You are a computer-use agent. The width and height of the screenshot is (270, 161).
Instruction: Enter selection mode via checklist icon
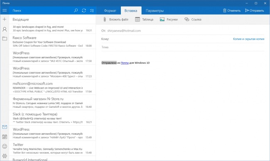[x=92, y=10]
